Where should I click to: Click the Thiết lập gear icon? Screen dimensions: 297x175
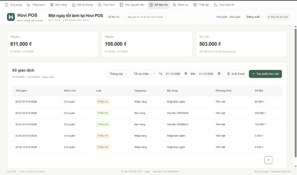point(195,5)
